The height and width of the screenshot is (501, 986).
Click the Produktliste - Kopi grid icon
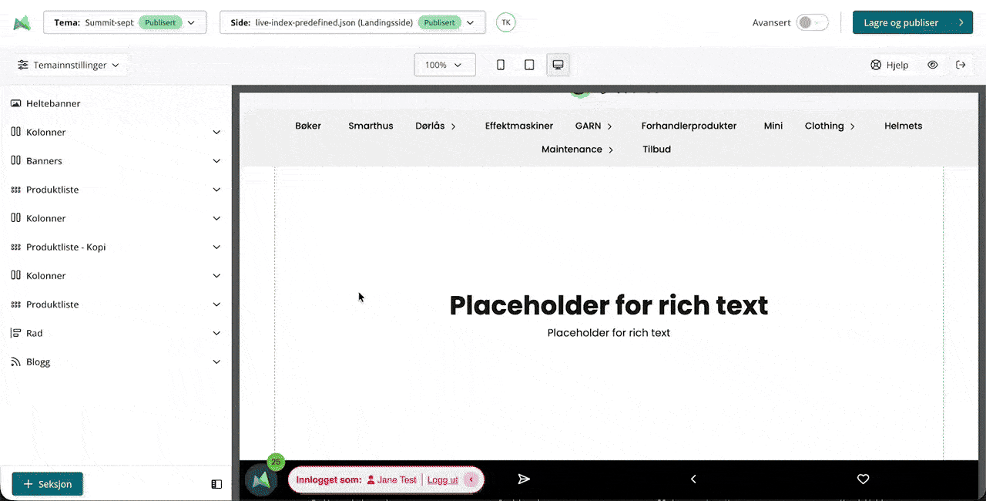coord(15,247)
